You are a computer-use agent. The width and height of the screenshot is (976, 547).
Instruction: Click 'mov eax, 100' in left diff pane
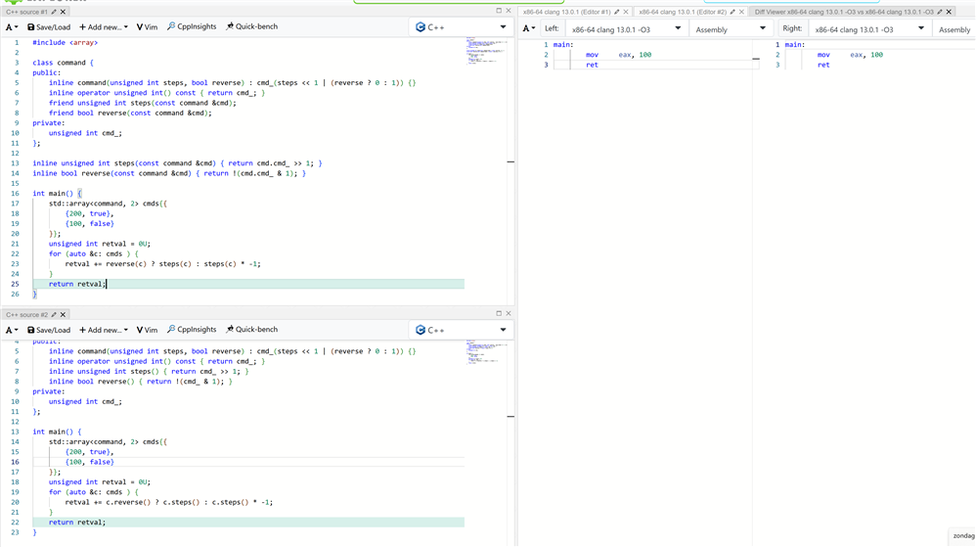(618, 55)
